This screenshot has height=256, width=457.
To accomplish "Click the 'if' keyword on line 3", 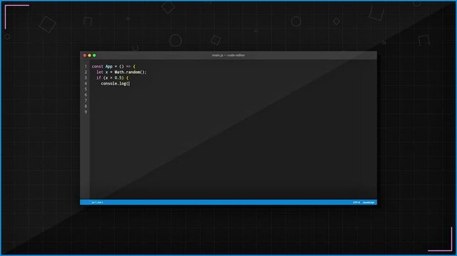I will [98, 78].
